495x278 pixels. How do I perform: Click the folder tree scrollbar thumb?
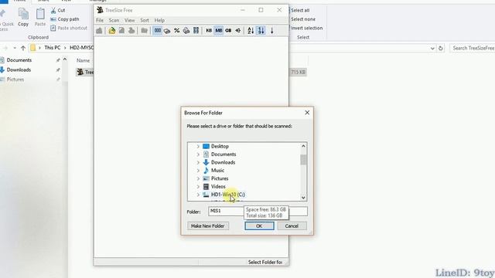(x=303, y=160)
